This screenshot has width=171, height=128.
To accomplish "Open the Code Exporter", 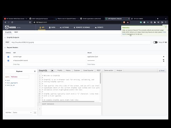I will pos(88,70).
